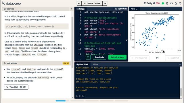The height and width of the screenshot is (103, 184).
Task: Toggle Light Mode for editor
Action: (121, 9)
